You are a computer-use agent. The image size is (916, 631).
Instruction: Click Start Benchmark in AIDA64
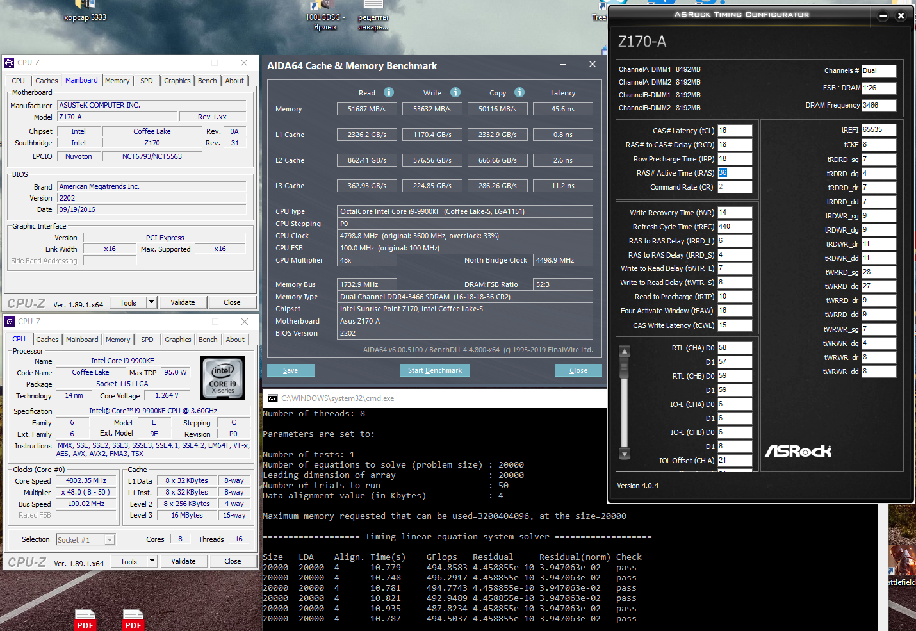click(x=435, y=370)
